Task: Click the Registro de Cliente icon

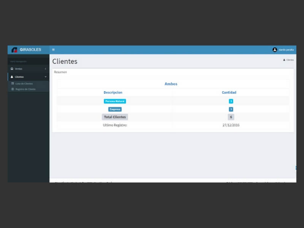Action: 13,89
